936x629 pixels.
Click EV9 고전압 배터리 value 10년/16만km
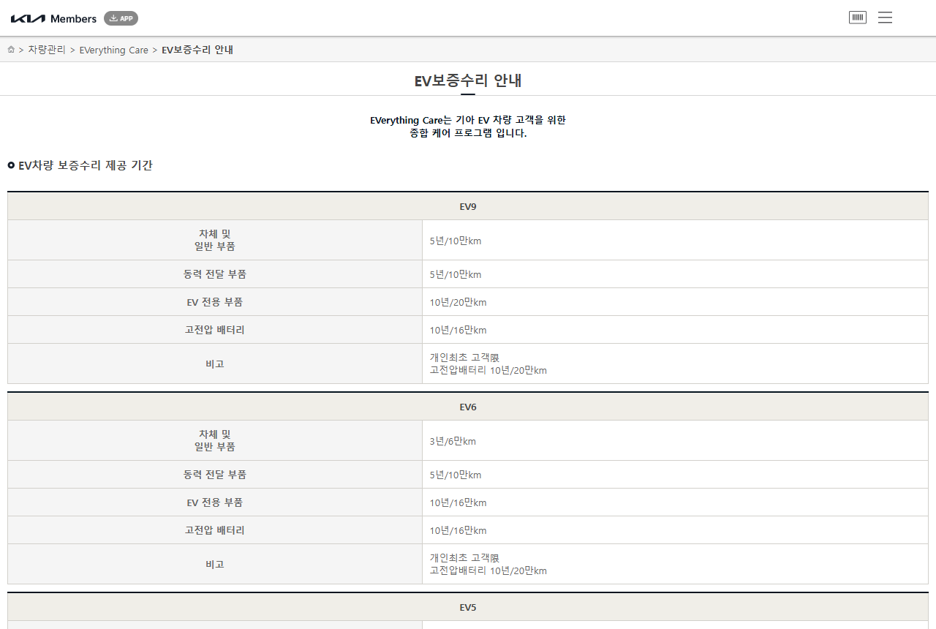[x=458, y=330]
